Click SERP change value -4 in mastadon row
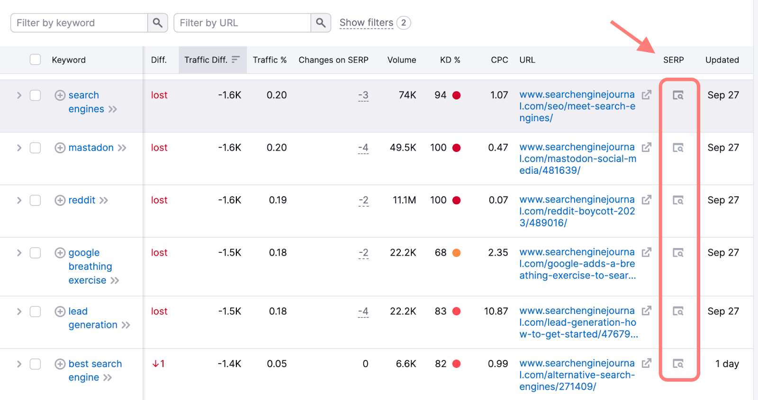 tap(363, 148)
